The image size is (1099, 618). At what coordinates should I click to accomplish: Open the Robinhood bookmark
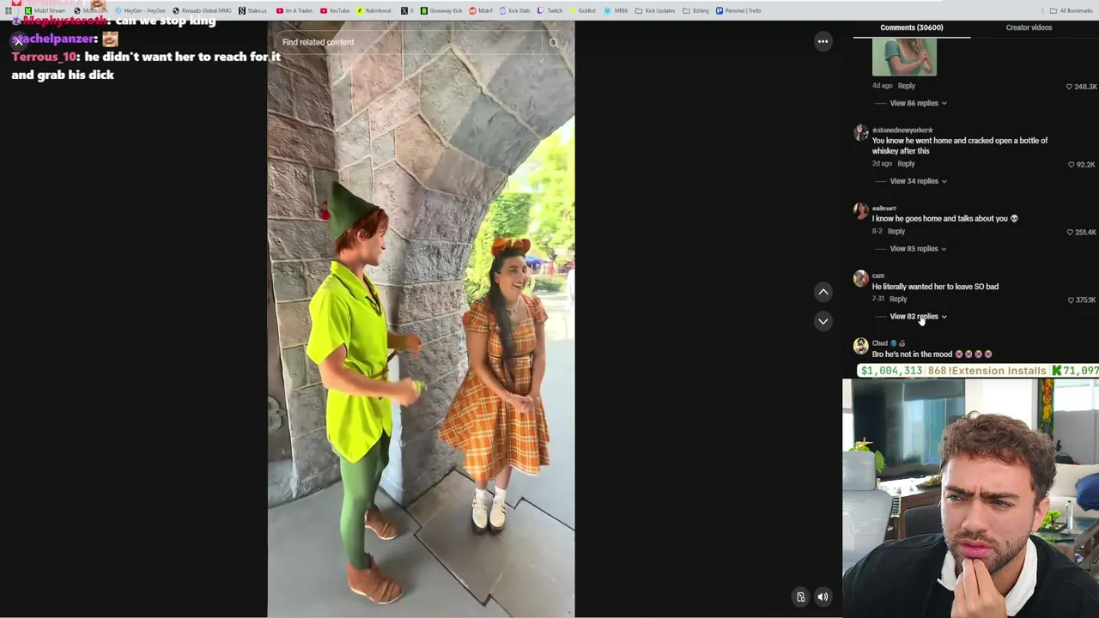pyautogui.click(x=373, y=10)
